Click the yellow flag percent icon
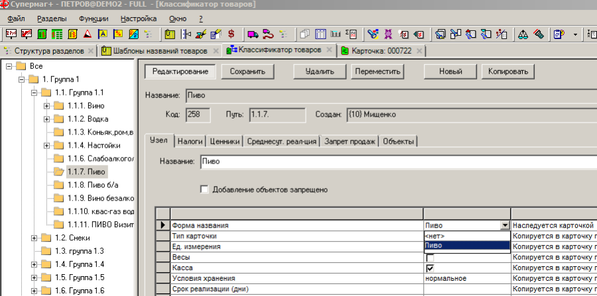 point(118,34)
